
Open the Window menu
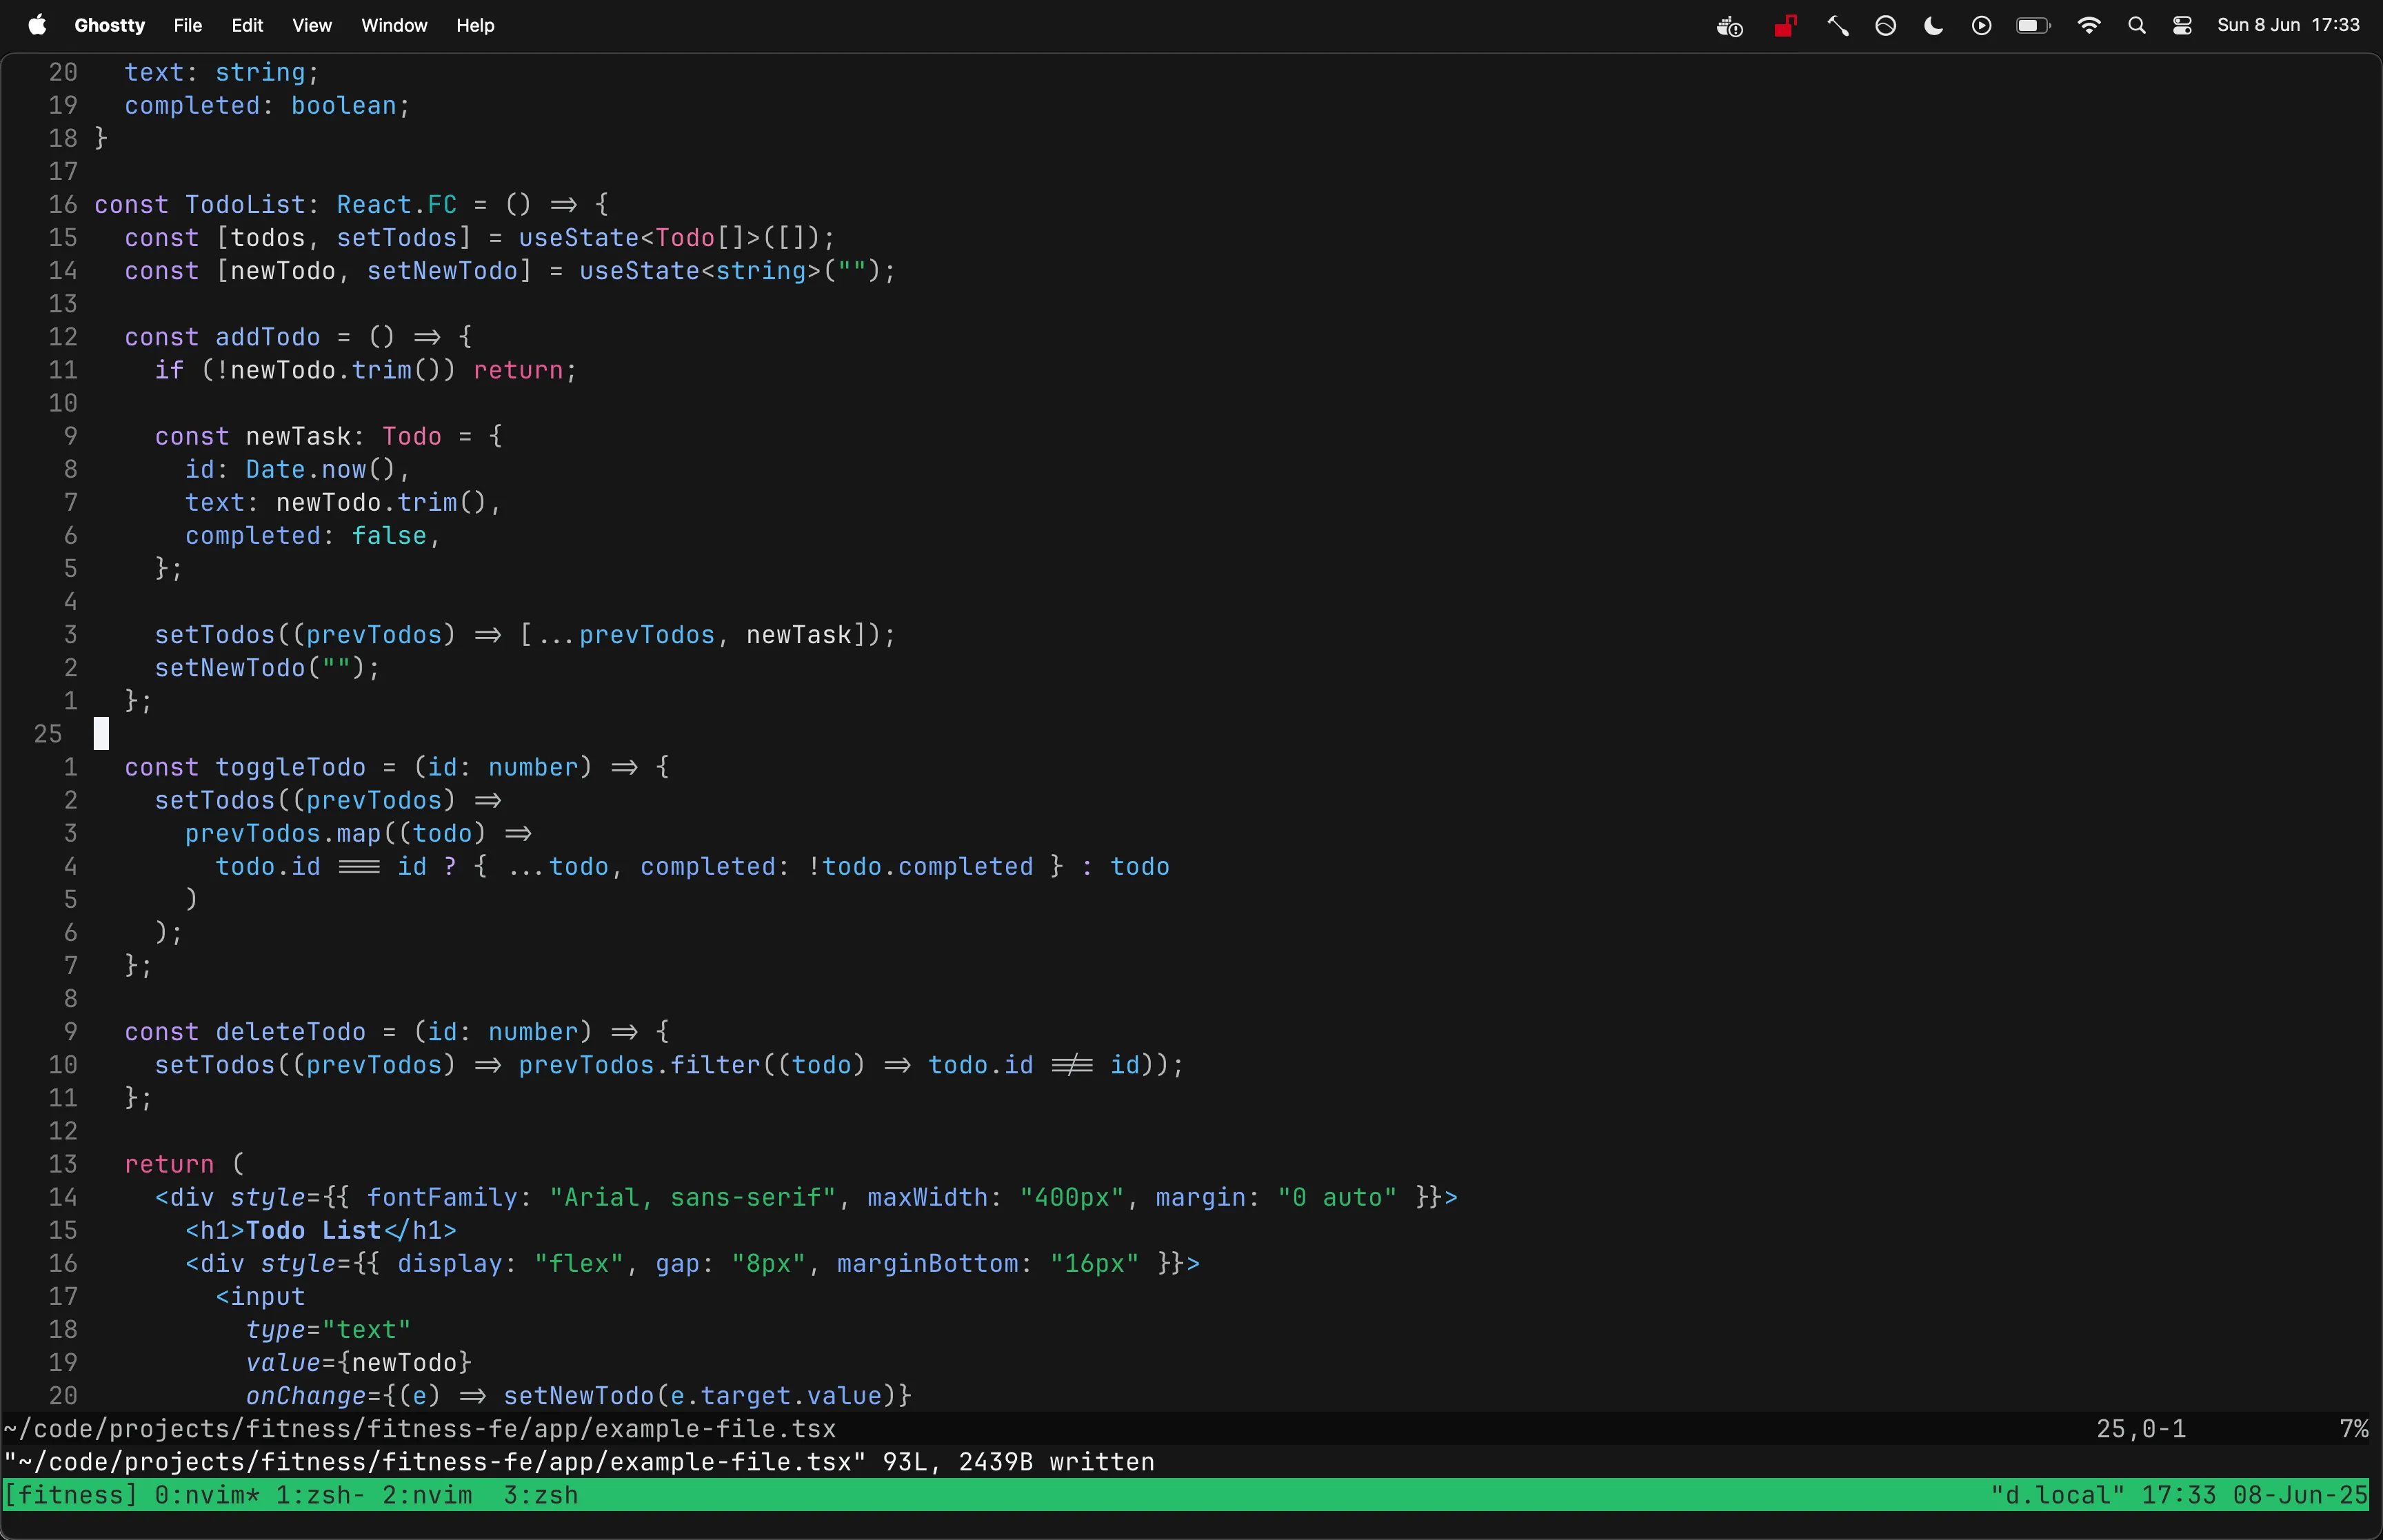394,25
